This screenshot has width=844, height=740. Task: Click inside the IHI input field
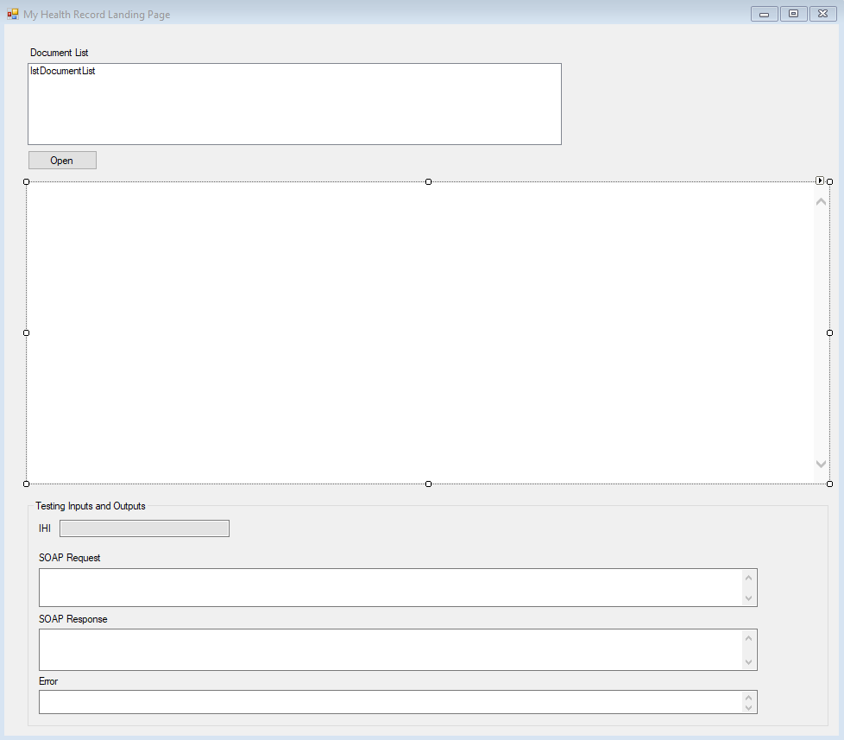pyautogui.click(x=143, y=528)
